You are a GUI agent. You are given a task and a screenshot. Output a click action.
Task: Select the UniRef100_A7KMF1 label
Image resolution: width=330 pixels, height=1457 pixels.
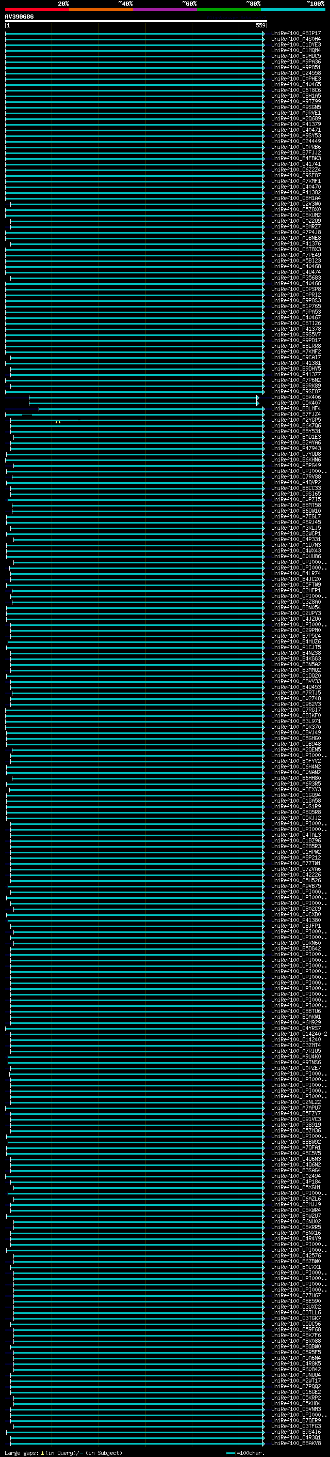tap(295, 181)
